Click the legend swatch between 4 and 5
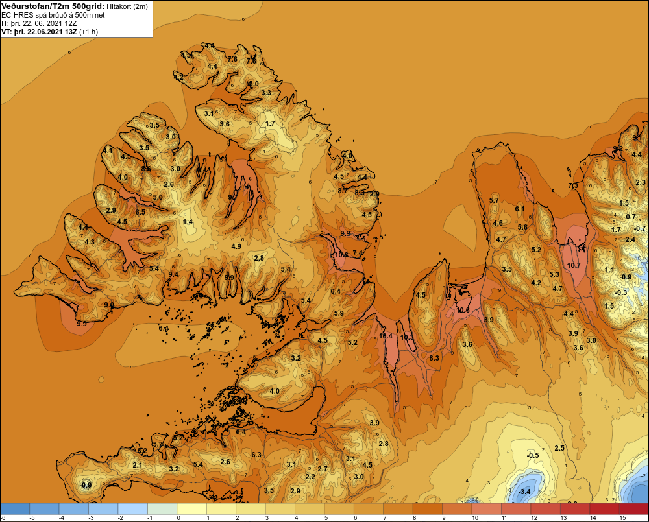 tap(310, 508)
